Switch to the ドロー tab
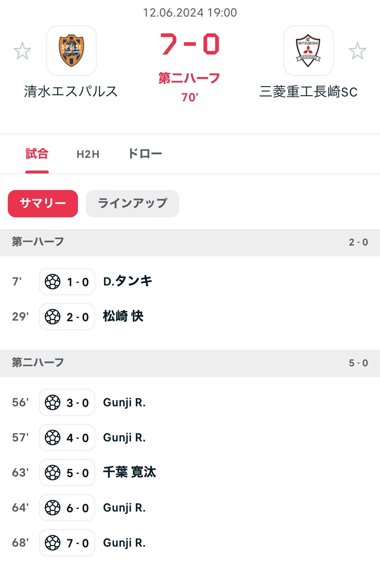The height and width of the screenshot is (571, 380). point(145,154)
